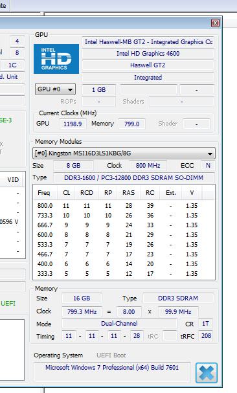Close the summary window with the red X

215,23
